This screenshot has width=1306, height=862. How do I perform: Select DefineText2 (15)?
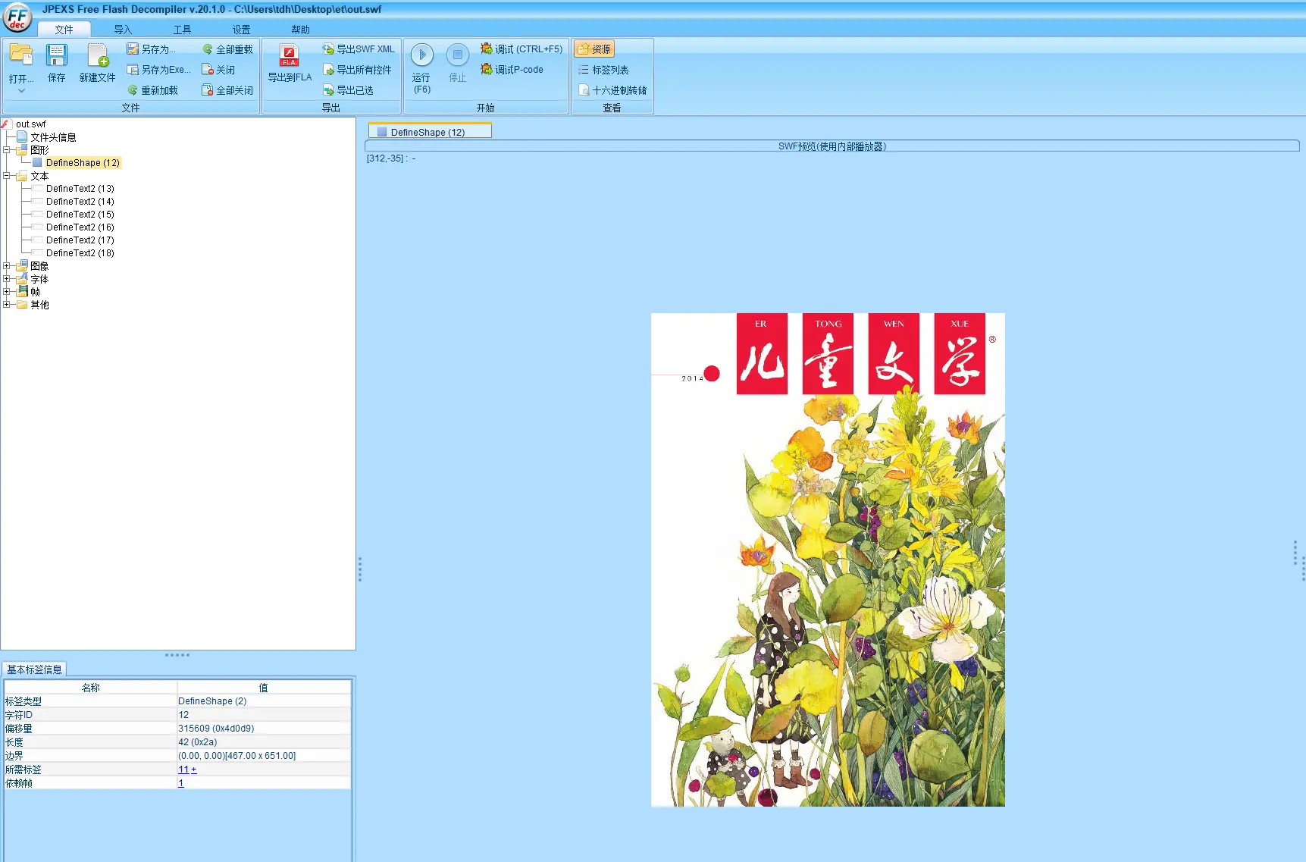tap(80, 215)
